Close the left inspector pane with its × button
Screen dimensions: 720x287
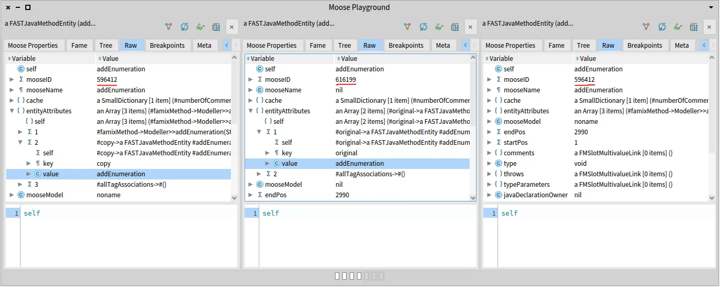(x=232, y=27)
